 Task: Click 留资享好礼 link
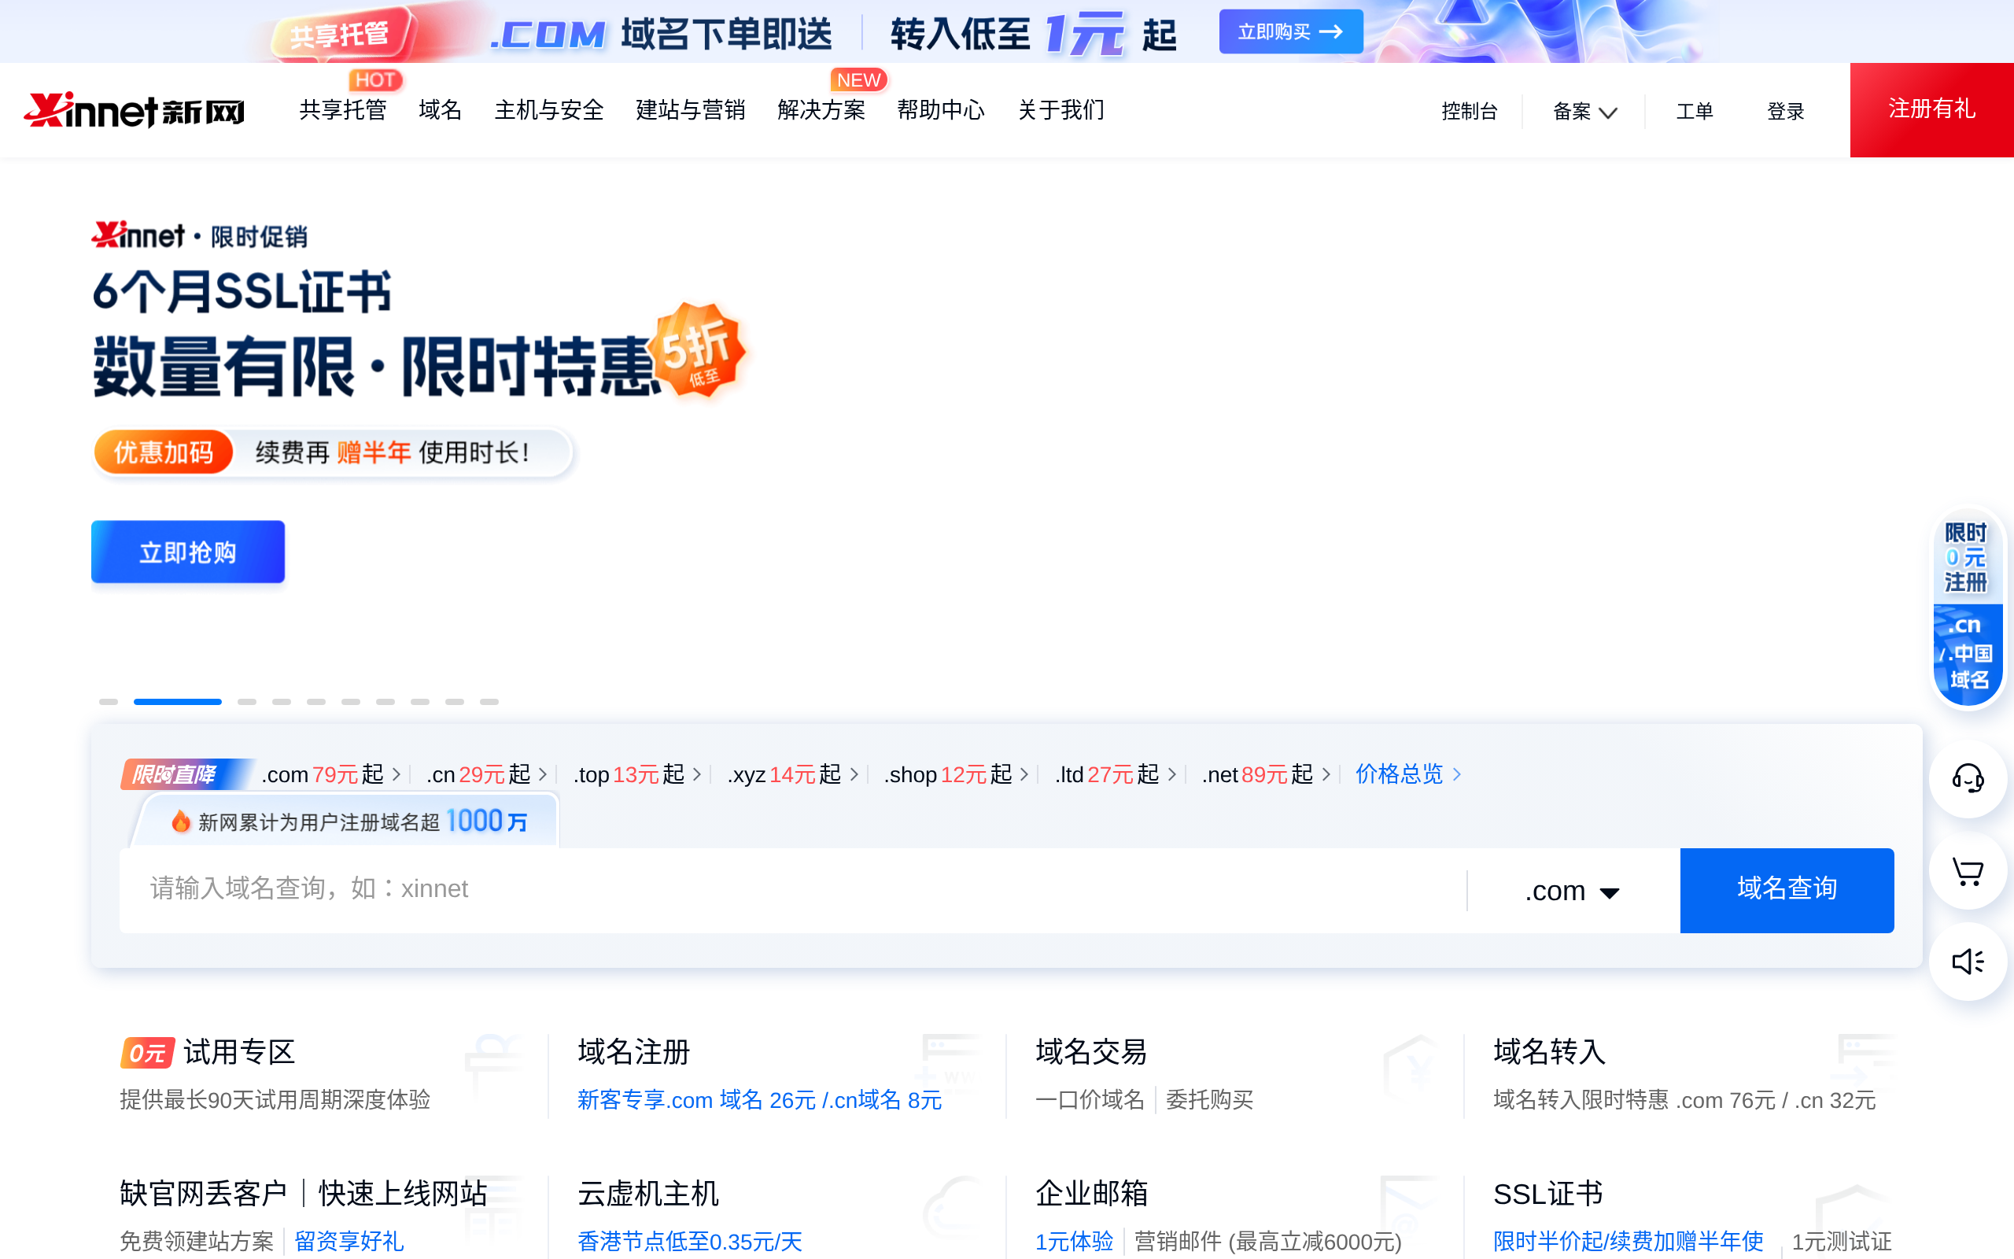tap(349, 1242)
